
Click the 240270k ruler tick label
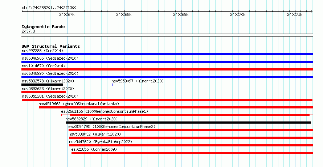click(238, 14)
